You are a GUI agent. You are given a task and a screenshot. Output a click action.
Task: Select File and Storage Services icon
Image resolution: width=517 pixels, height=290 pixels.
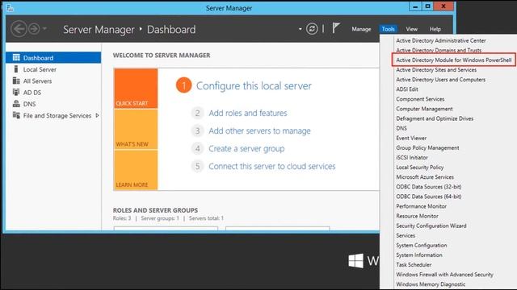coord(16,115)
